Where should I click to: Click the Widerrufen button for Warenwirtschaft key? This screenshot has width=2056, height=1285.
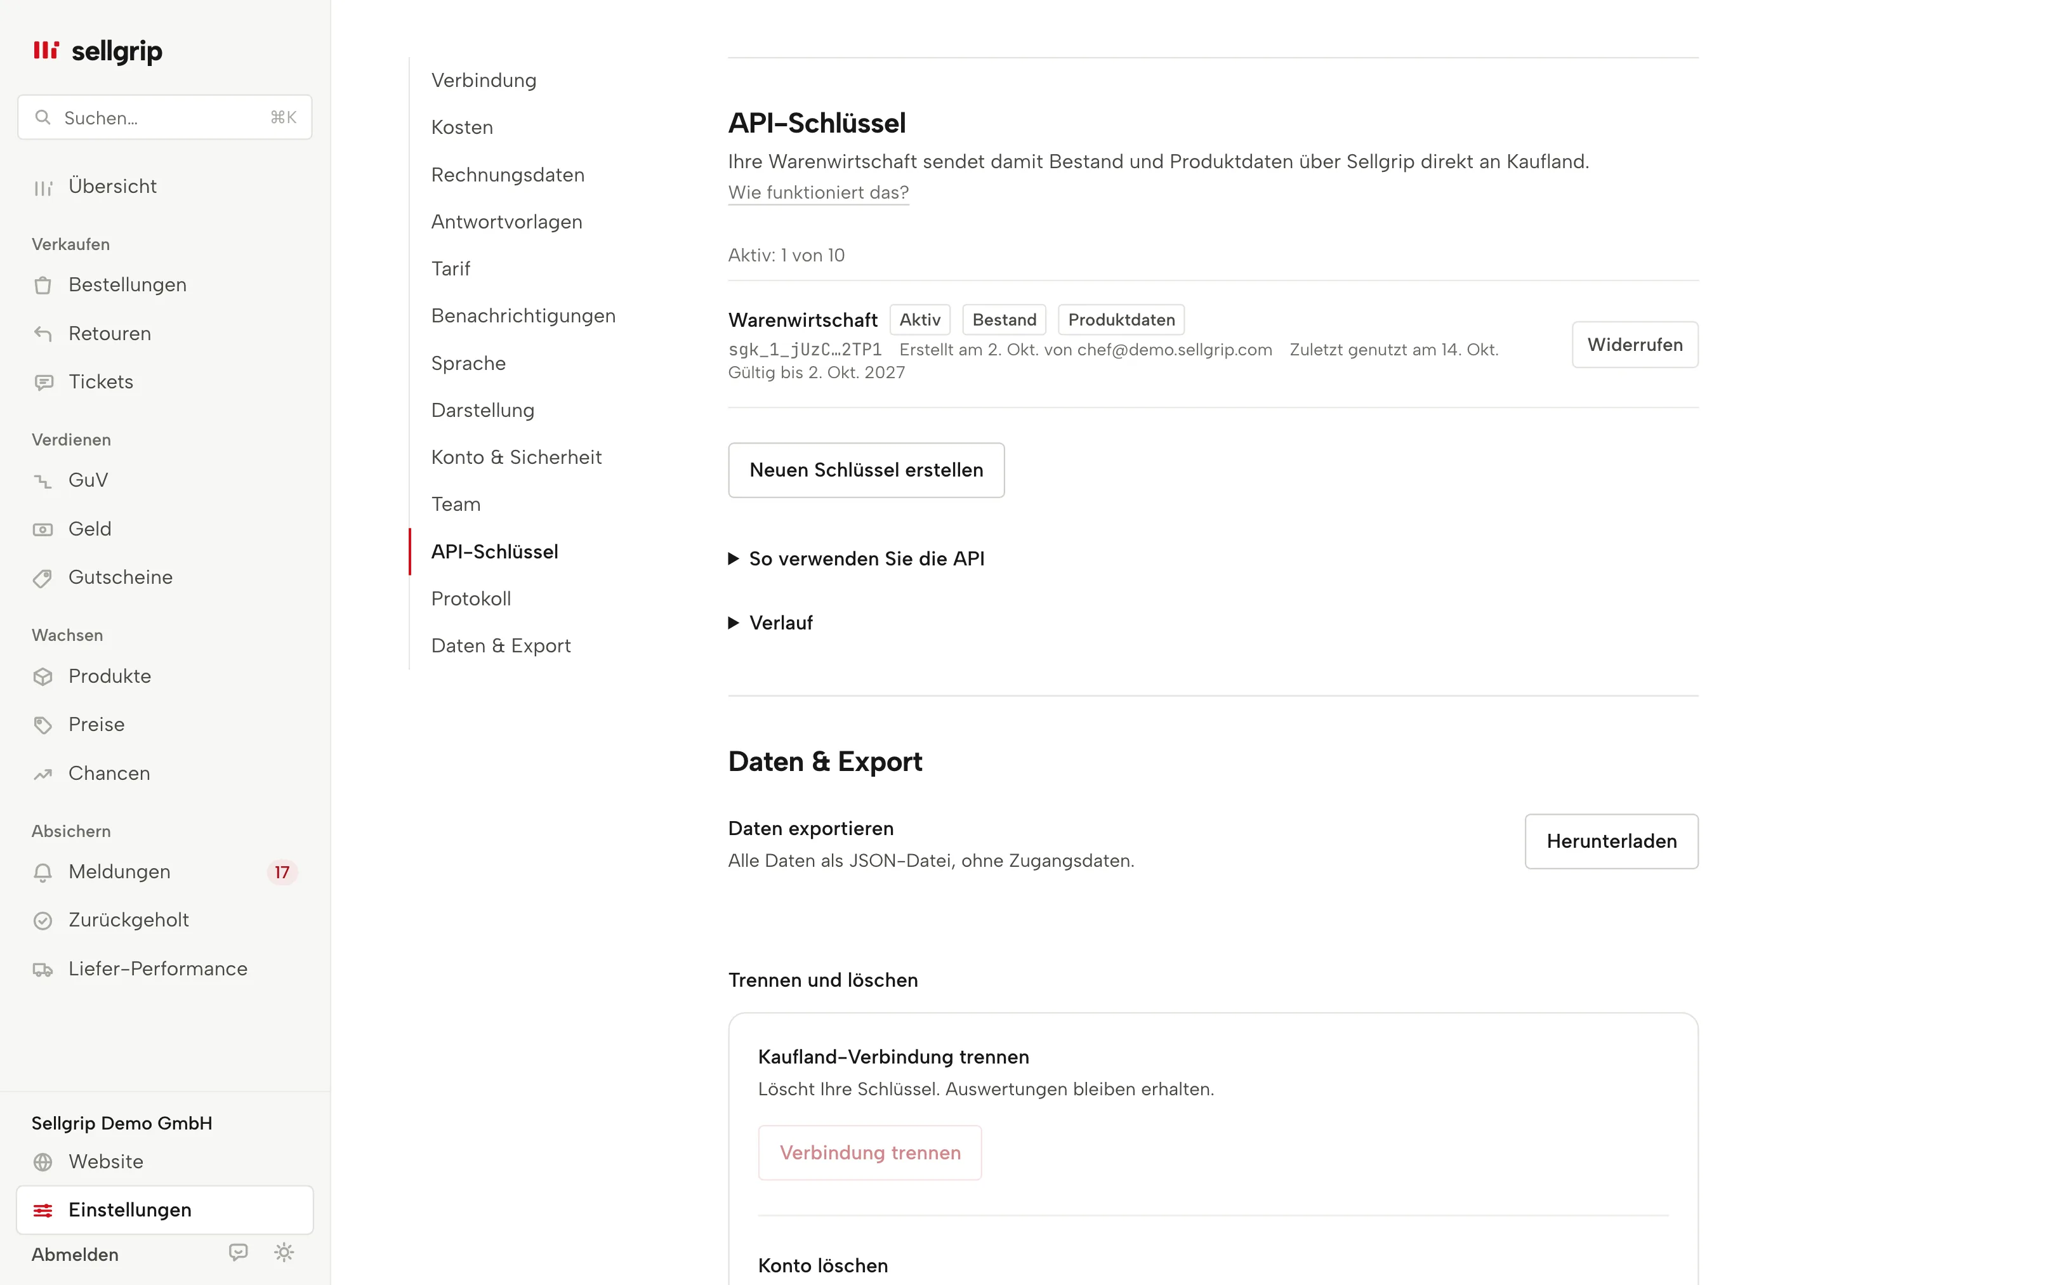point(1635,344)
